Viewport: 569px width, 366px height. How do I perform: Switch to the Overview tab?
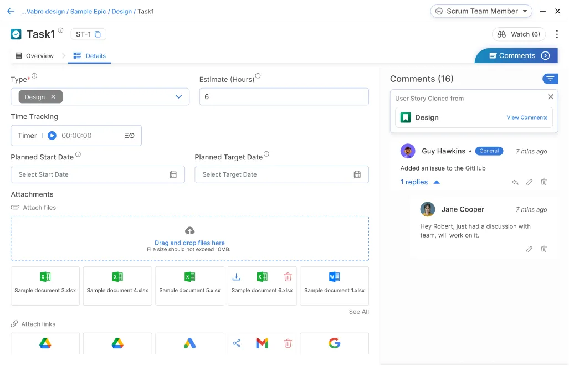click(35, 55)
